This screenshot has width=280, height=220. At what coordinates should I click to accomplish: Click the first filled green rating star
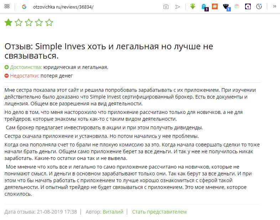[8, 23]
